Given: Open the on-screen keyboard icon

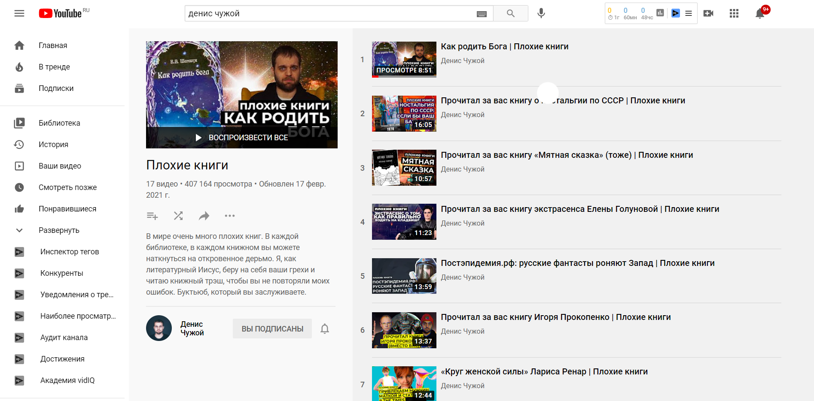Looking at the screenshot, I should (482, 14).
